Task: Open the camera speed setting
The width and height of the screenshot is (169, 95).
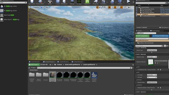Action: coord(129,7)
